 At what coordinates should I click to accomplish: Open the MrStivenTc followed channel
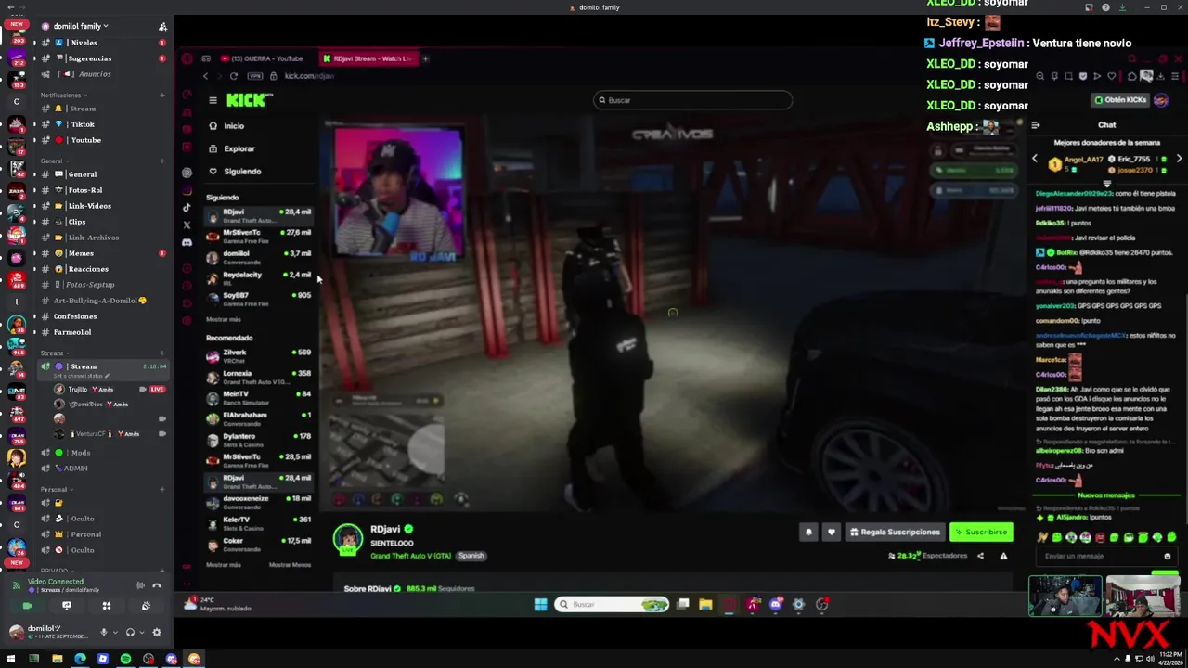pos(259,236)
